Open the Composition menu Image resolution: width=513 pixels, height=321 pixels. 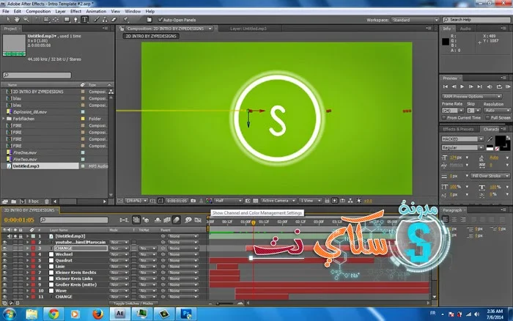pyautogui.click(x=38, y=11)
